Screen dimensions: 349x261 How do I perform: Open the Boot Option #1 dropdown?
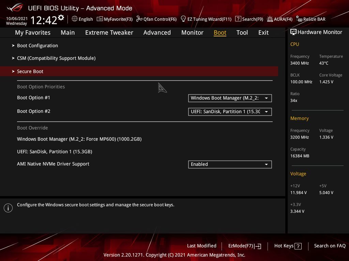(x=230, y=98)
